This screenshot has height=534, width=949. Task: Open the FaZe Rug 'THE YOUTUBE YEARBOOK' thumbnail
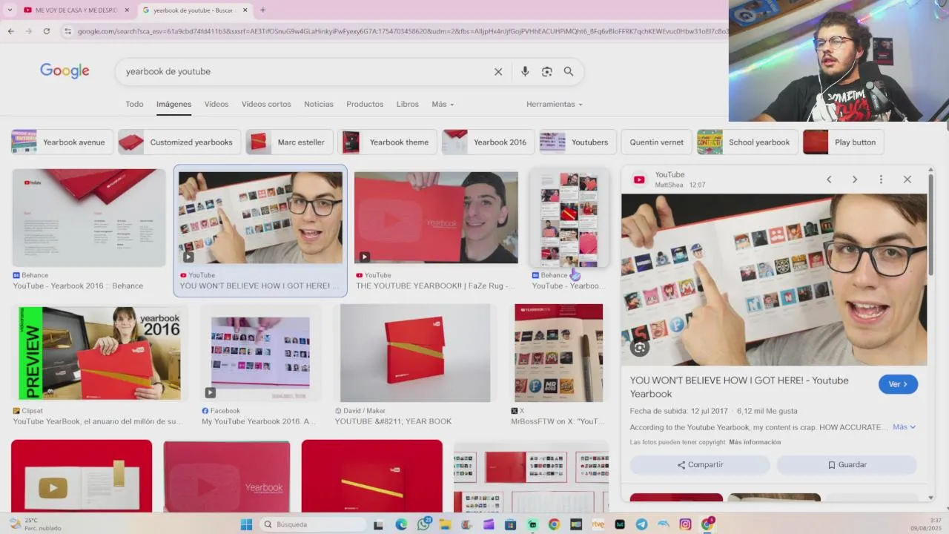[436, 218]
